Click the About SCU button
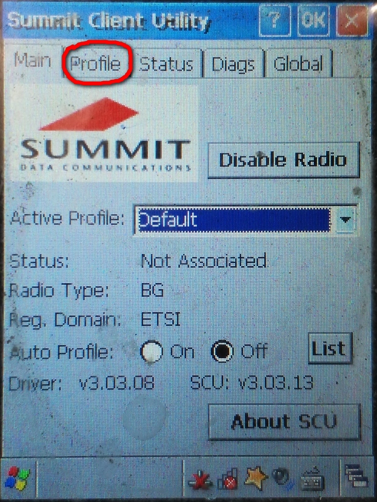This screenshot has width=377, height=502. pyautogui.click(x=285, y=421)
